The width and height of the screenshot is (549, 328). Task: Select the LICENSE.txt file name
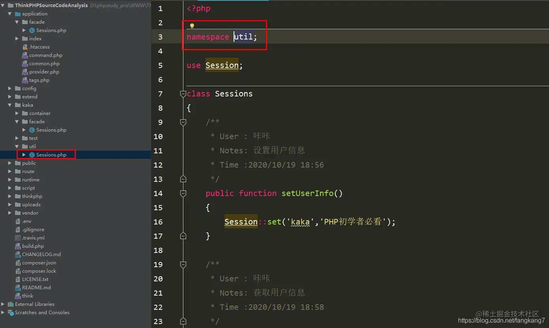point(35,279)
